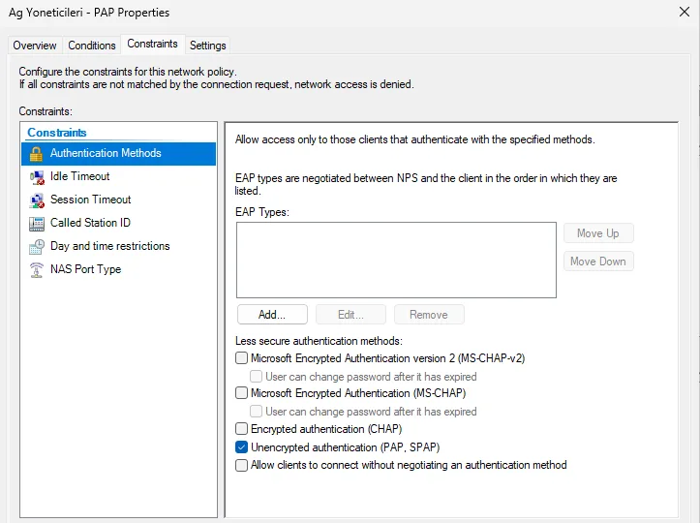Click the Remove button
The image size is (700, 523).
tap(429, 315)
